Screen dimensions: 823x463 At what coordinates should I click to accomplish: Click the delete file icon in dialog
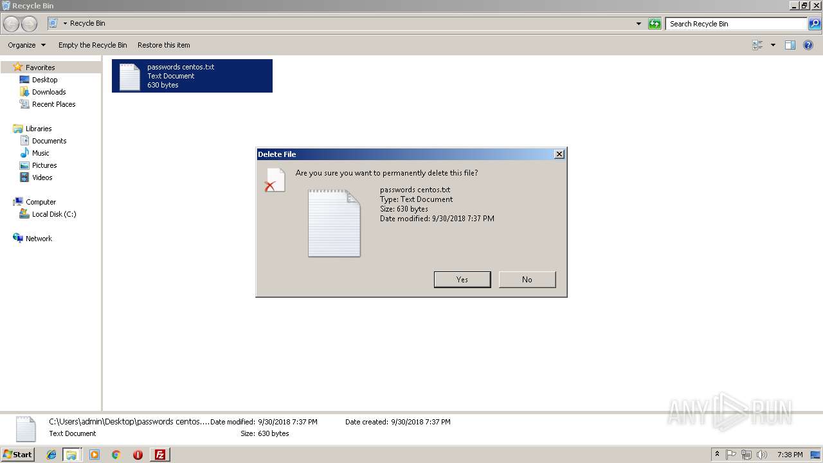[275, 180]
